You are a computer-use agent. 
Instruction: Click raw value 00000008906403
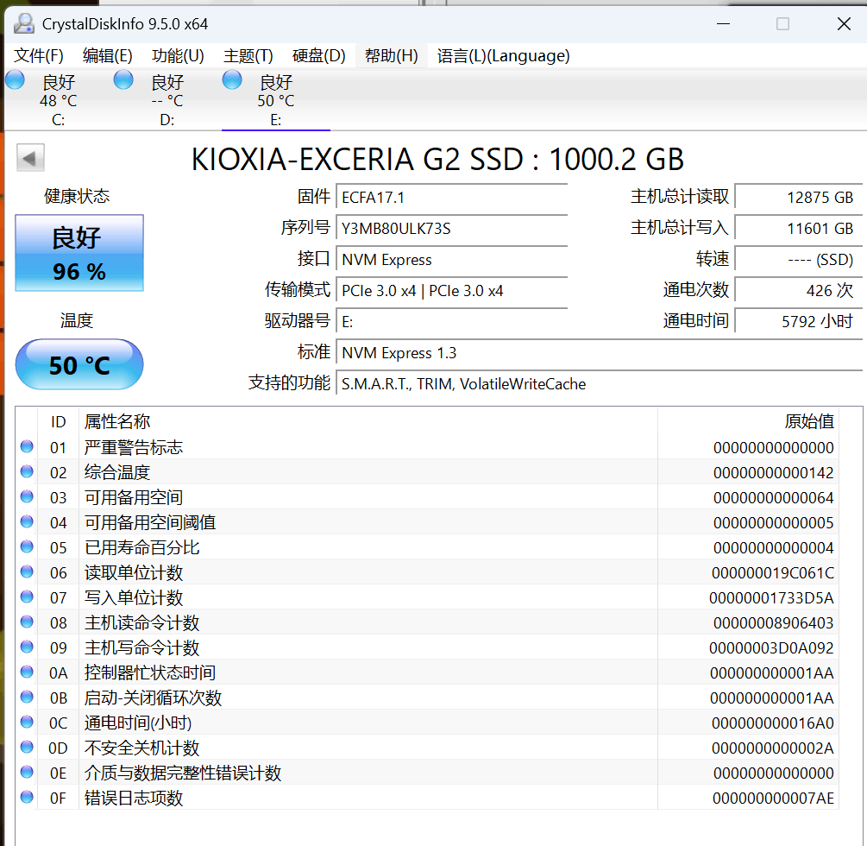773,622
